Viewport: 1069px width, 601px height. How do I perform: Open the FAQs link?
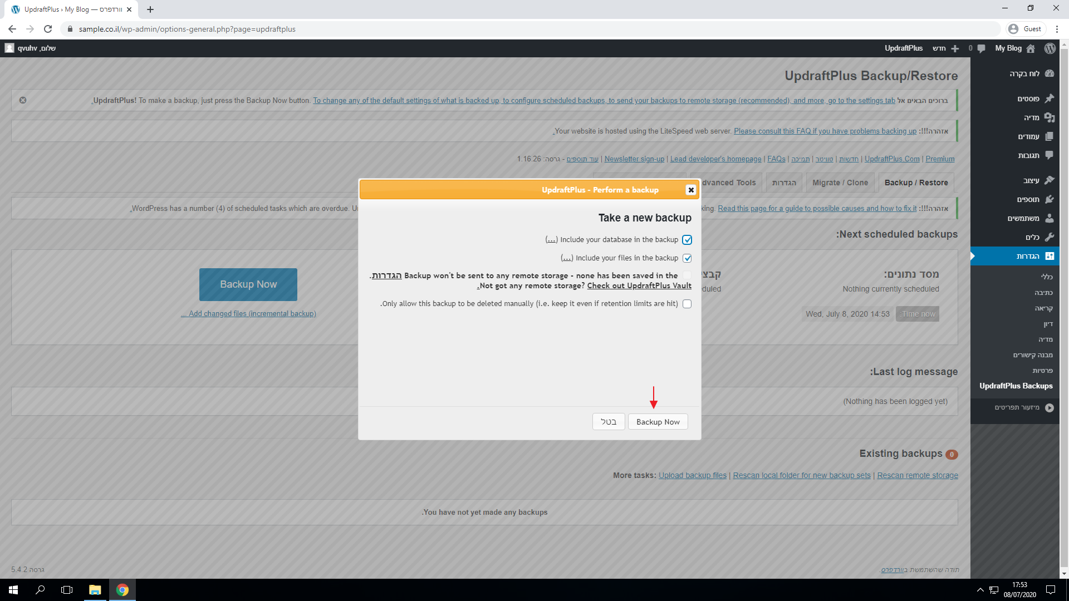coord(776,159)
